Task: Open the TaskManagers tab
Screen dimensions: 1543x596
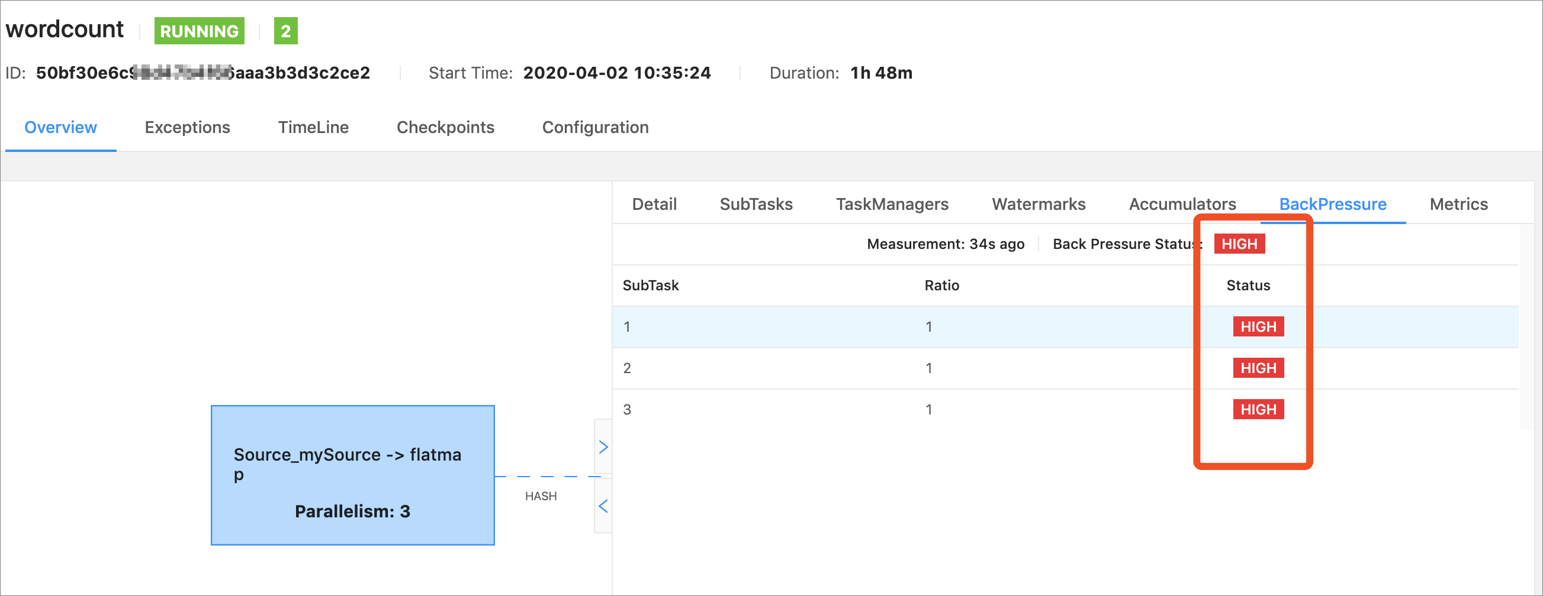Action: click(892, 204)
